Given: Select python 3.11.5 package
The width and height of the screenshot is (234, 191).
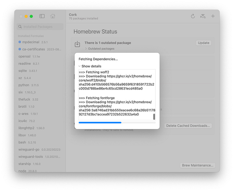Looking at the screenshot, I should (40, 85).
